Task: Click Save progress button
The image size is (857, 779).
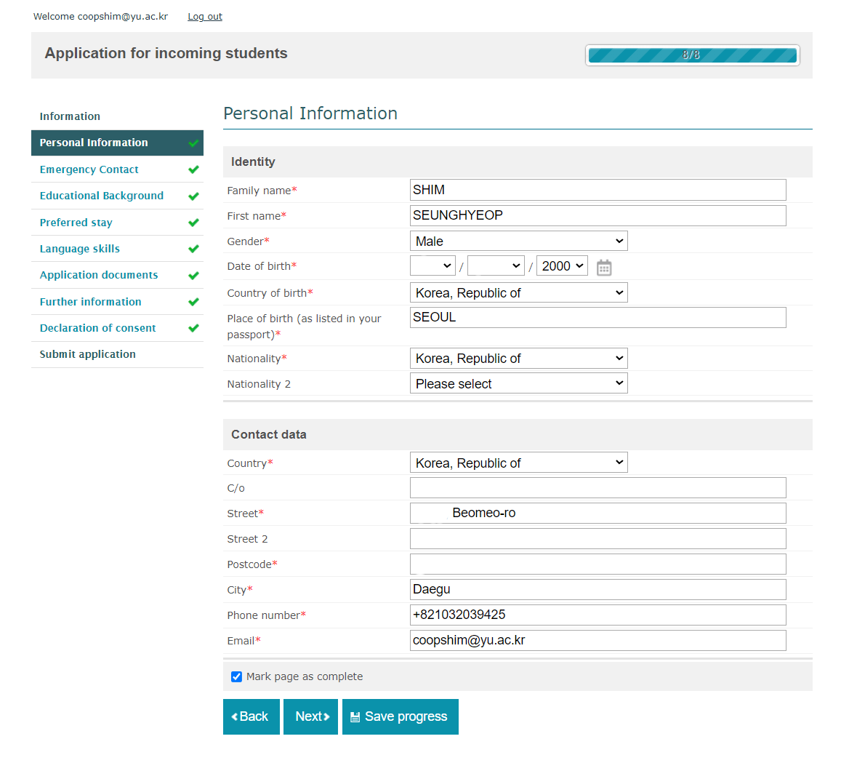Action: [400, 716]
